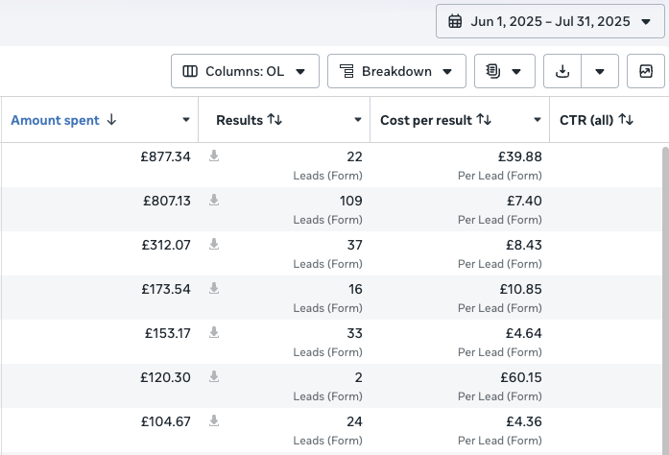Click the £4.64 cost per result value
The image size is (669, 455).
(524, 334)
